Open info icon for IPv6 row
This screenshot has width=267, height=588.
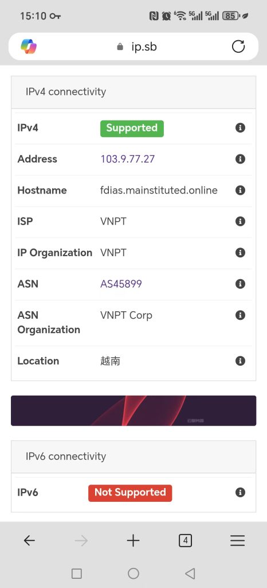[240, 492]
